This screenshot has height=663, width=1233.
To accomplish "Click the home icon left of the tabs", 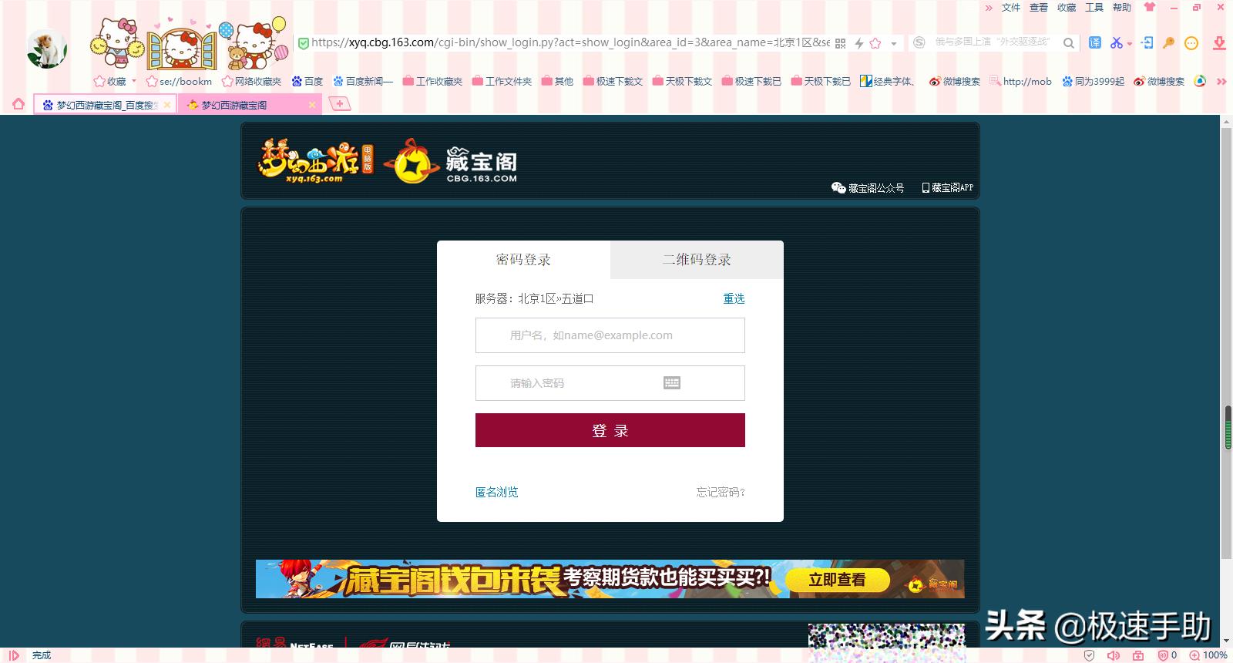I will (x=18, y=104).
